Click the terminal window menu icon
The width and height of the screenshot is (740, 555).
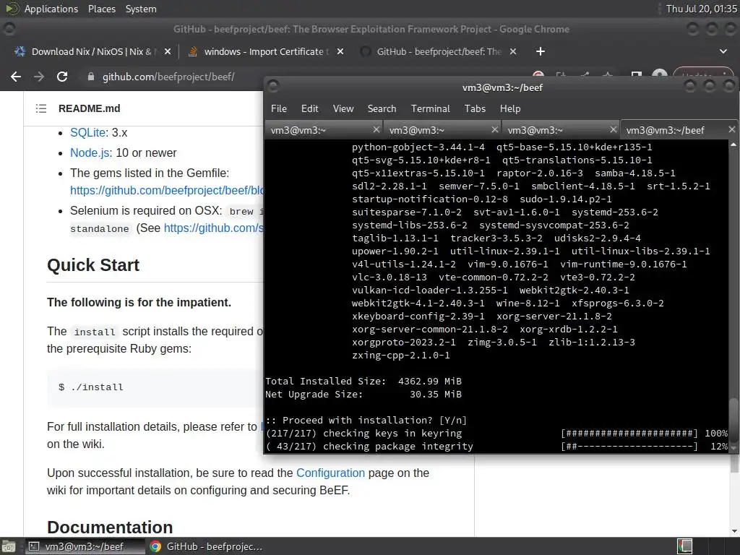[x=273, y=87]
